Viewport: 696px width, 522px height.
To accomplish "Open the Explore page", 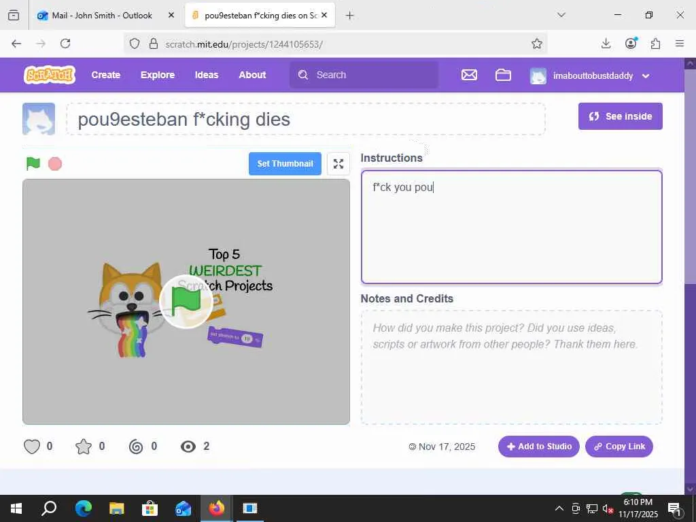I will point(158,75).
